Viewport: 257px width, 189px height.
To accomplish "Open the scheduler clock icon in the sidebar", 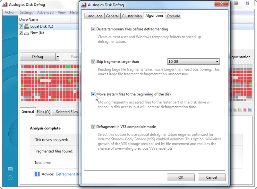I will tap(10, 177).
